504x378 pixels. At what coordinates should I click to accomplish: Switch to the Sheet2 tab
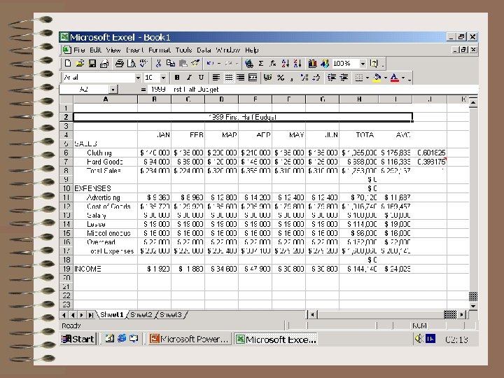(x=141, y=315)
